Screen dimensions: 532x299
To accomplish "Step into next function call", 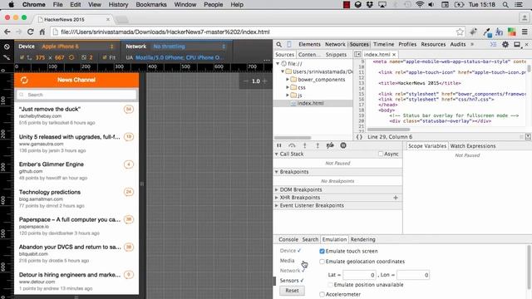I will point(305,145).
